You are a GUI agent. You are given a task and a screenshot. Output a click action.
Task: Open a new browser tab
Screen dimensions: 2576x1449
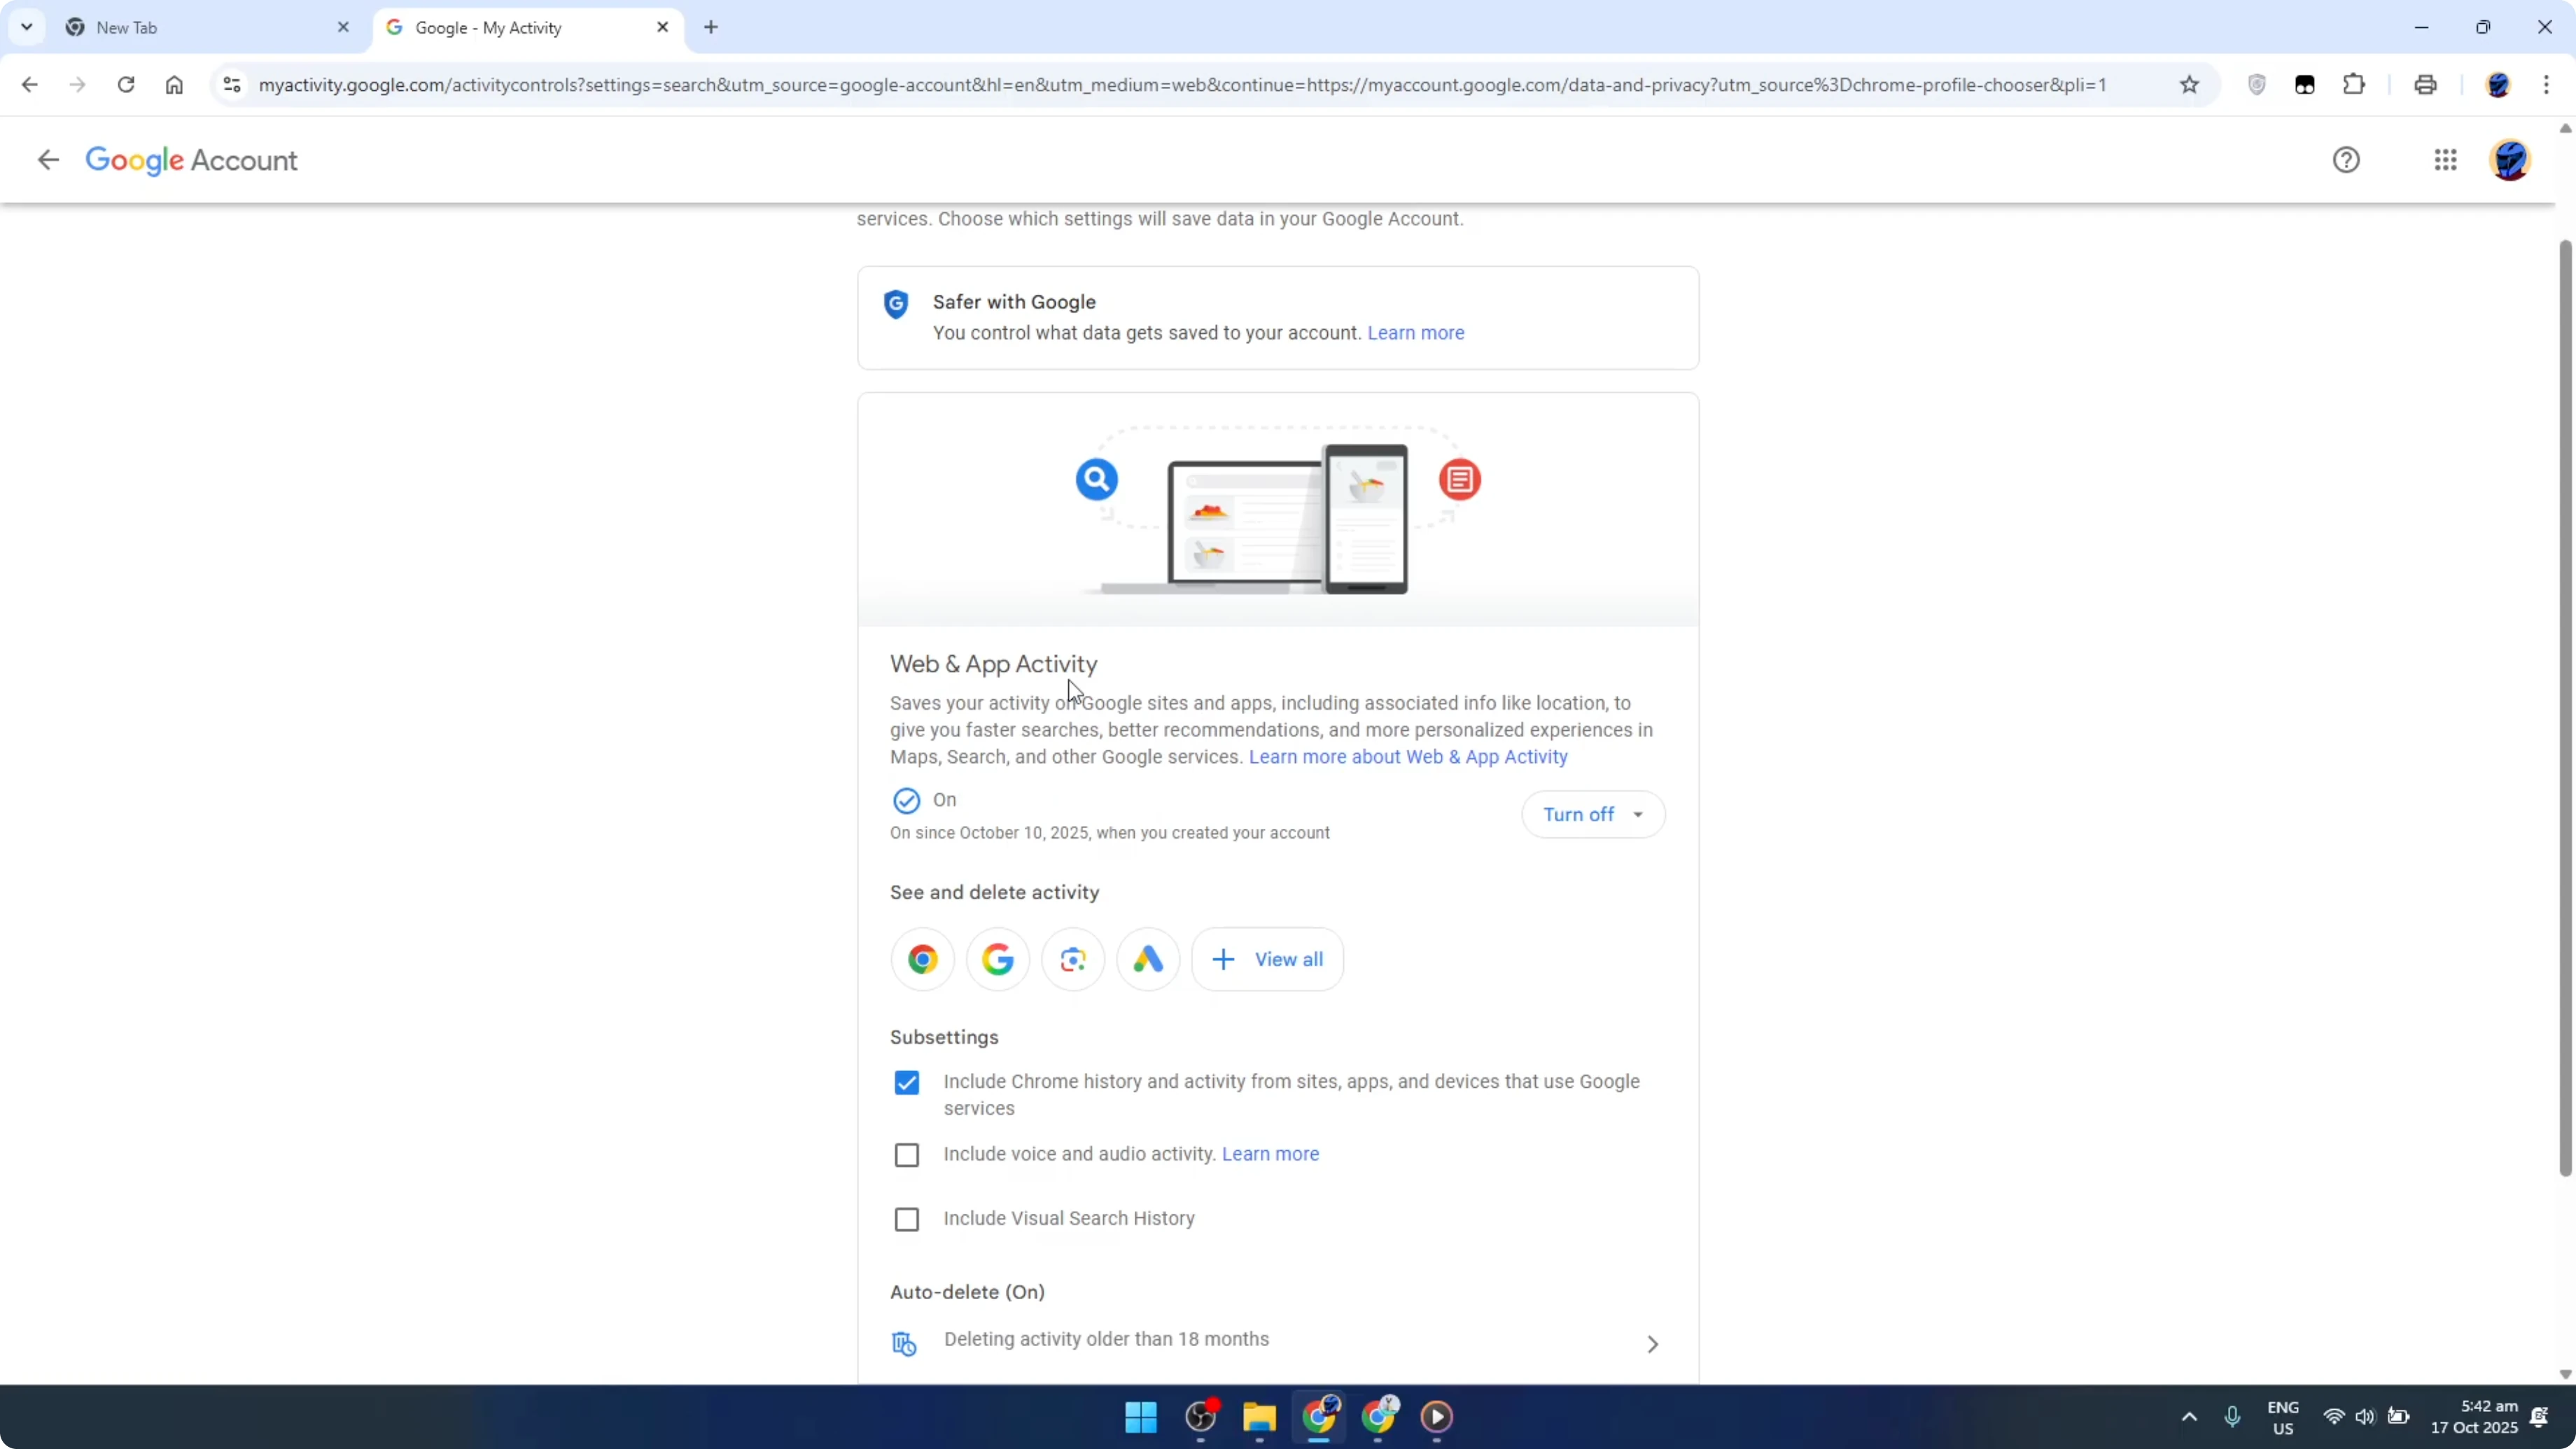[711, 27]
